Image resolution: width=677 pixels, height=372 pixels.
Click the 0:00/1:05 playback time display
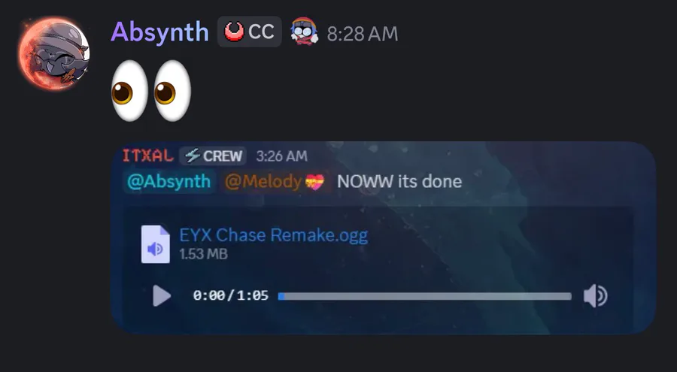point(231,295)
